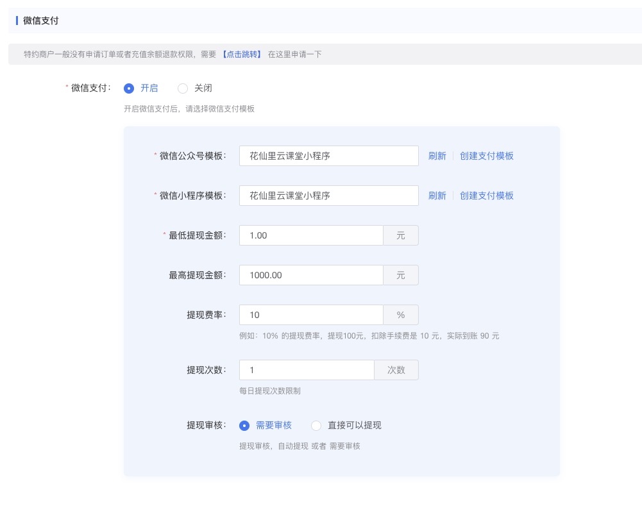The width and height of the screenshot is (642, 511).
Task: Click the 提现次数 field label
Action: [206, 370]
